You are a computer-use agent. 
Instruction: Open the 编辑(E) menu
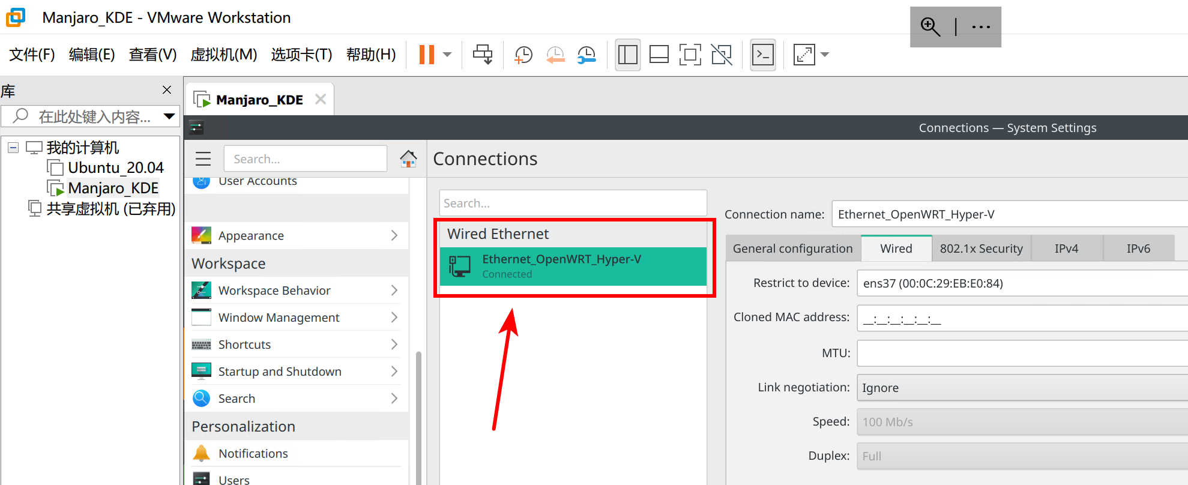(92, 55)
